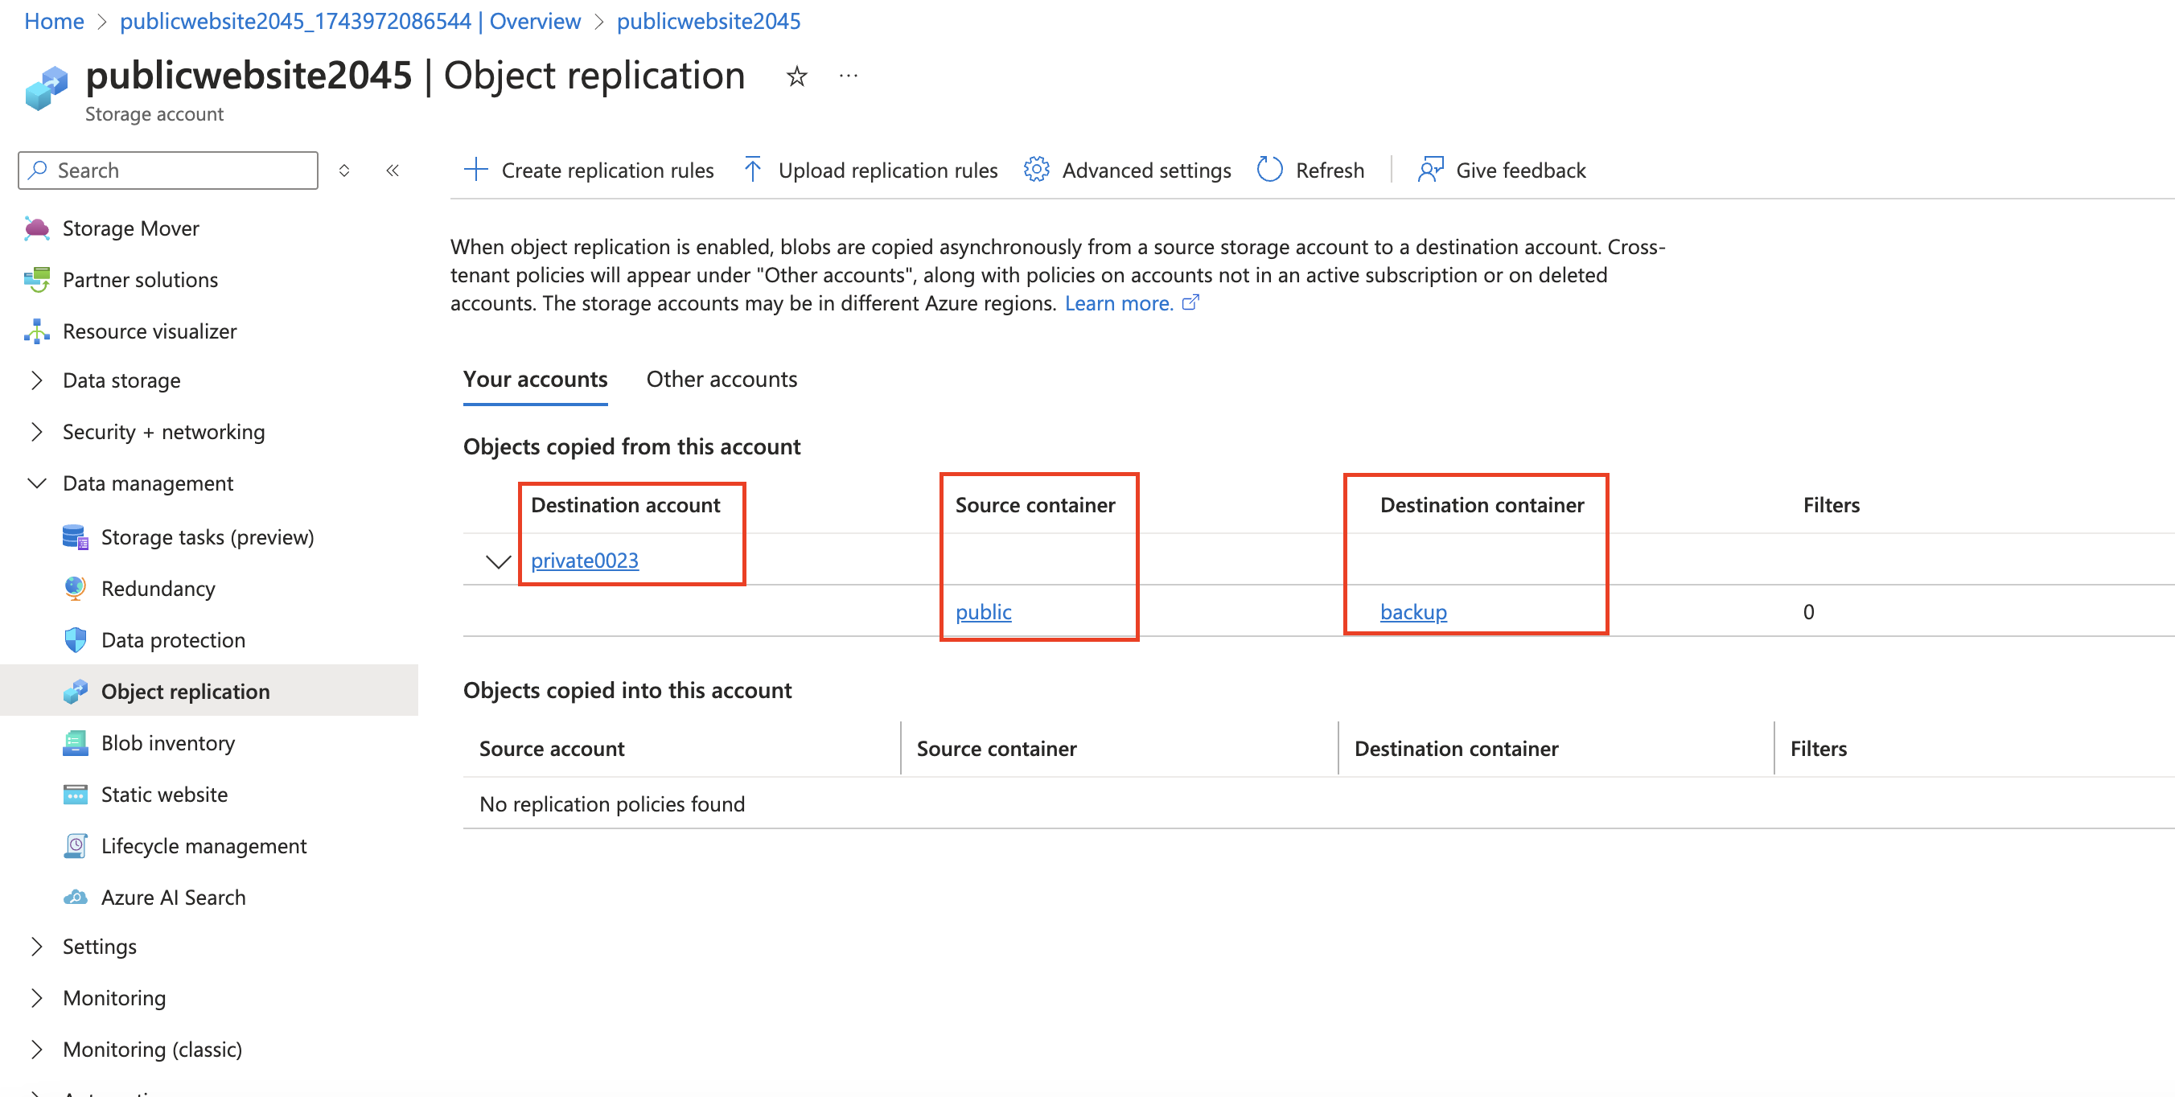Expand the Settings section
Viewport: 2175px width, 1097px height.
click(x=37, y=947)
